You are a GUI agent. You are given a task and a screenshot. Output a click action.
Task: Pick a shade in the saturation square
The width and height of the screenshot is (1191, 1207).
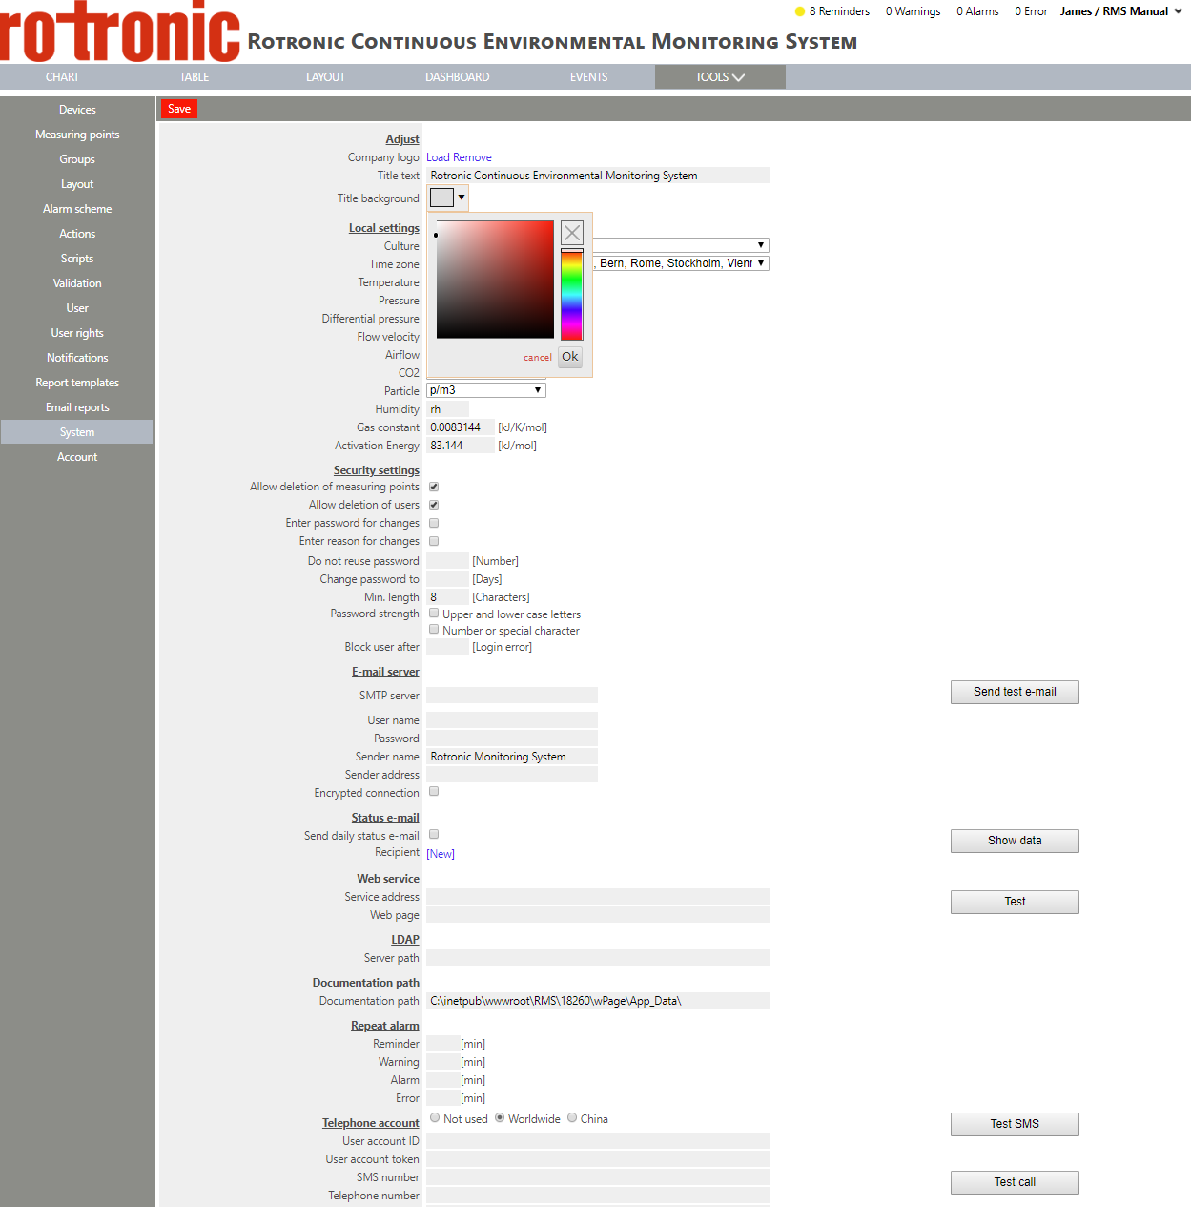(495, 280)
